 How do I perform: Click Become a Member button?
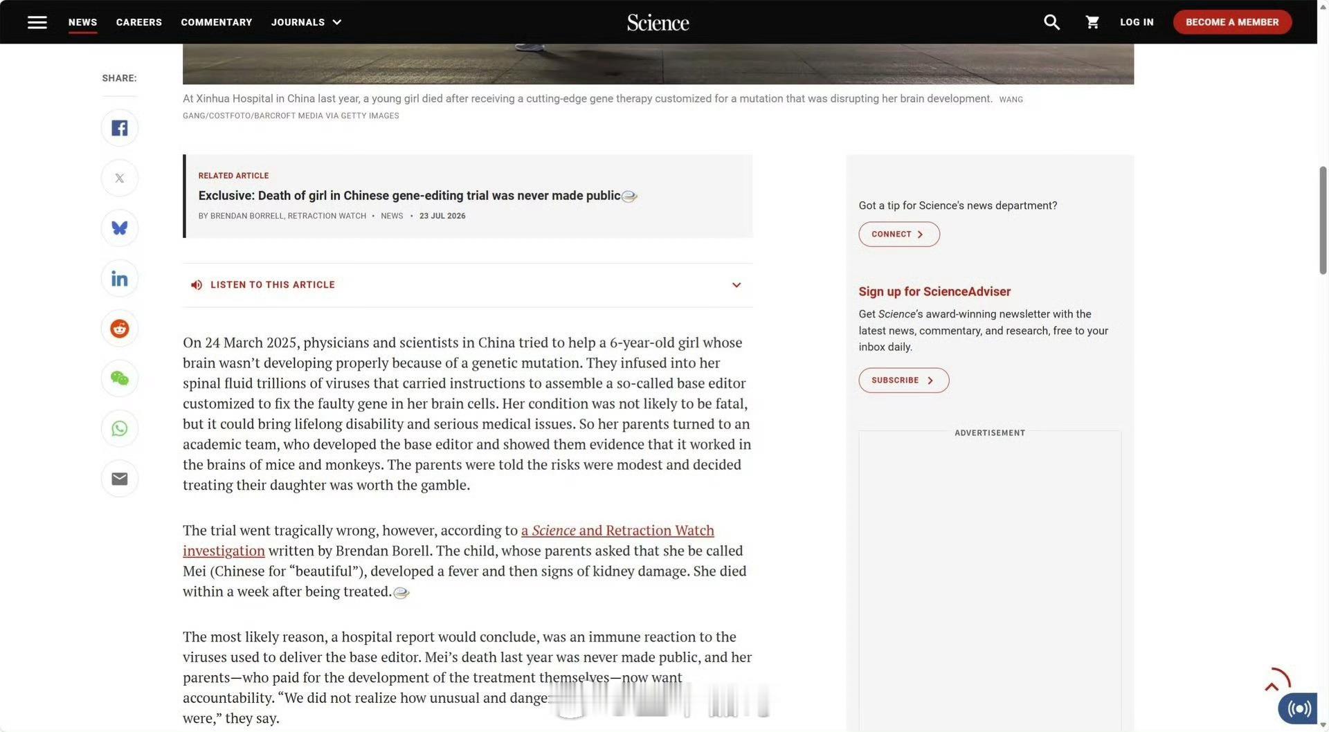point(1232,22)
